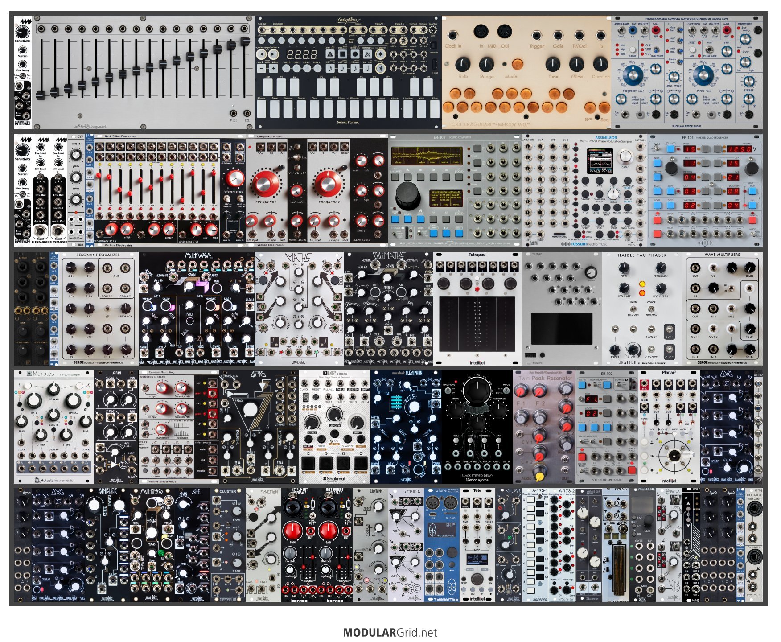Click the Pitch knob on Haible Tau Phaser

[x=624, y=267]
